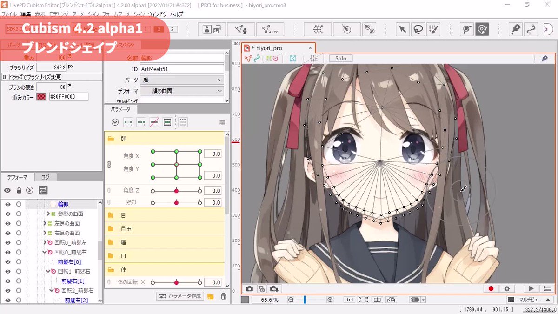This screenshot has height=314, width=558.
Task: Click the 角度 Z slider handle
Action: point(176,191)
